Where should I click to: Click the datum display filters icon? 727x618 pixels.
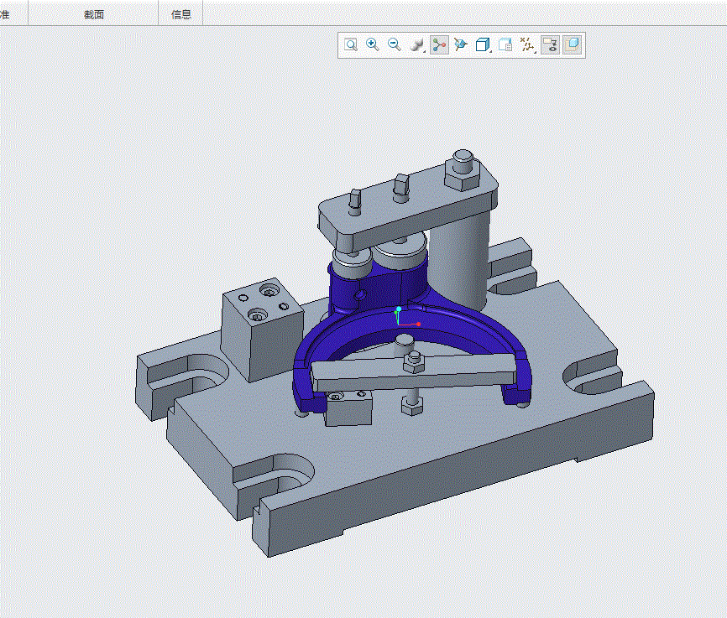526,45
